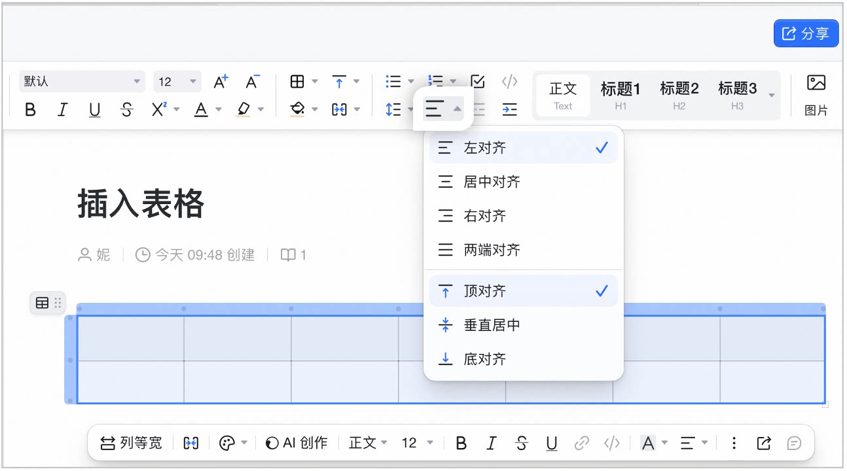Image resolution: width=847 pixels, height=471 pixels.
Task: Open the highlight color picker arrow
Action: [261, 110]
